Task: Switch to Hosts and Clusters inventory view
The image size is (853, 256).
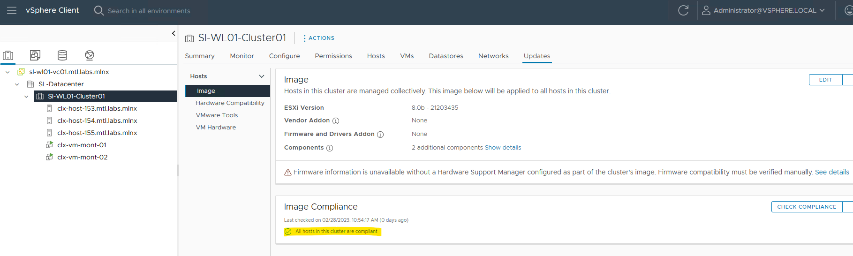Action: pyautogui.click(x=8, y=55)
